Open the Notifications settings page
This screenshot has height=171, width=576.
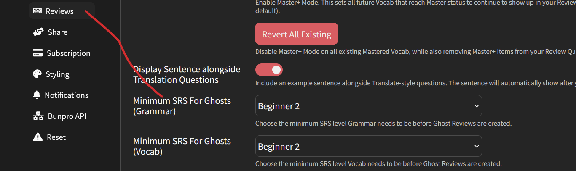tap(67, 95)
